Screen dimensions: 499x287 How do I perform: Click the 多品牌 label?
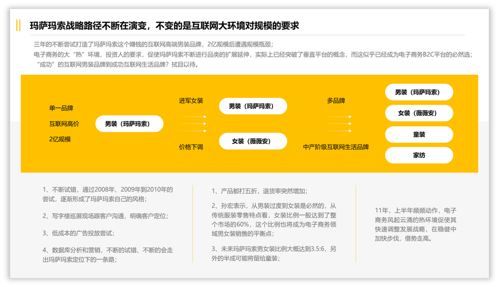point(336,100)
